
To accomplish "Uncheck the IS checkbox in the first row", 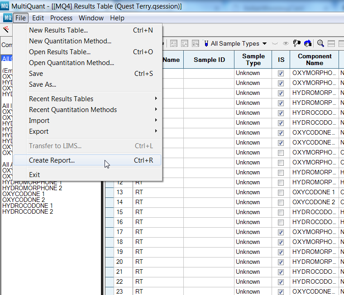I will [281, 73].
